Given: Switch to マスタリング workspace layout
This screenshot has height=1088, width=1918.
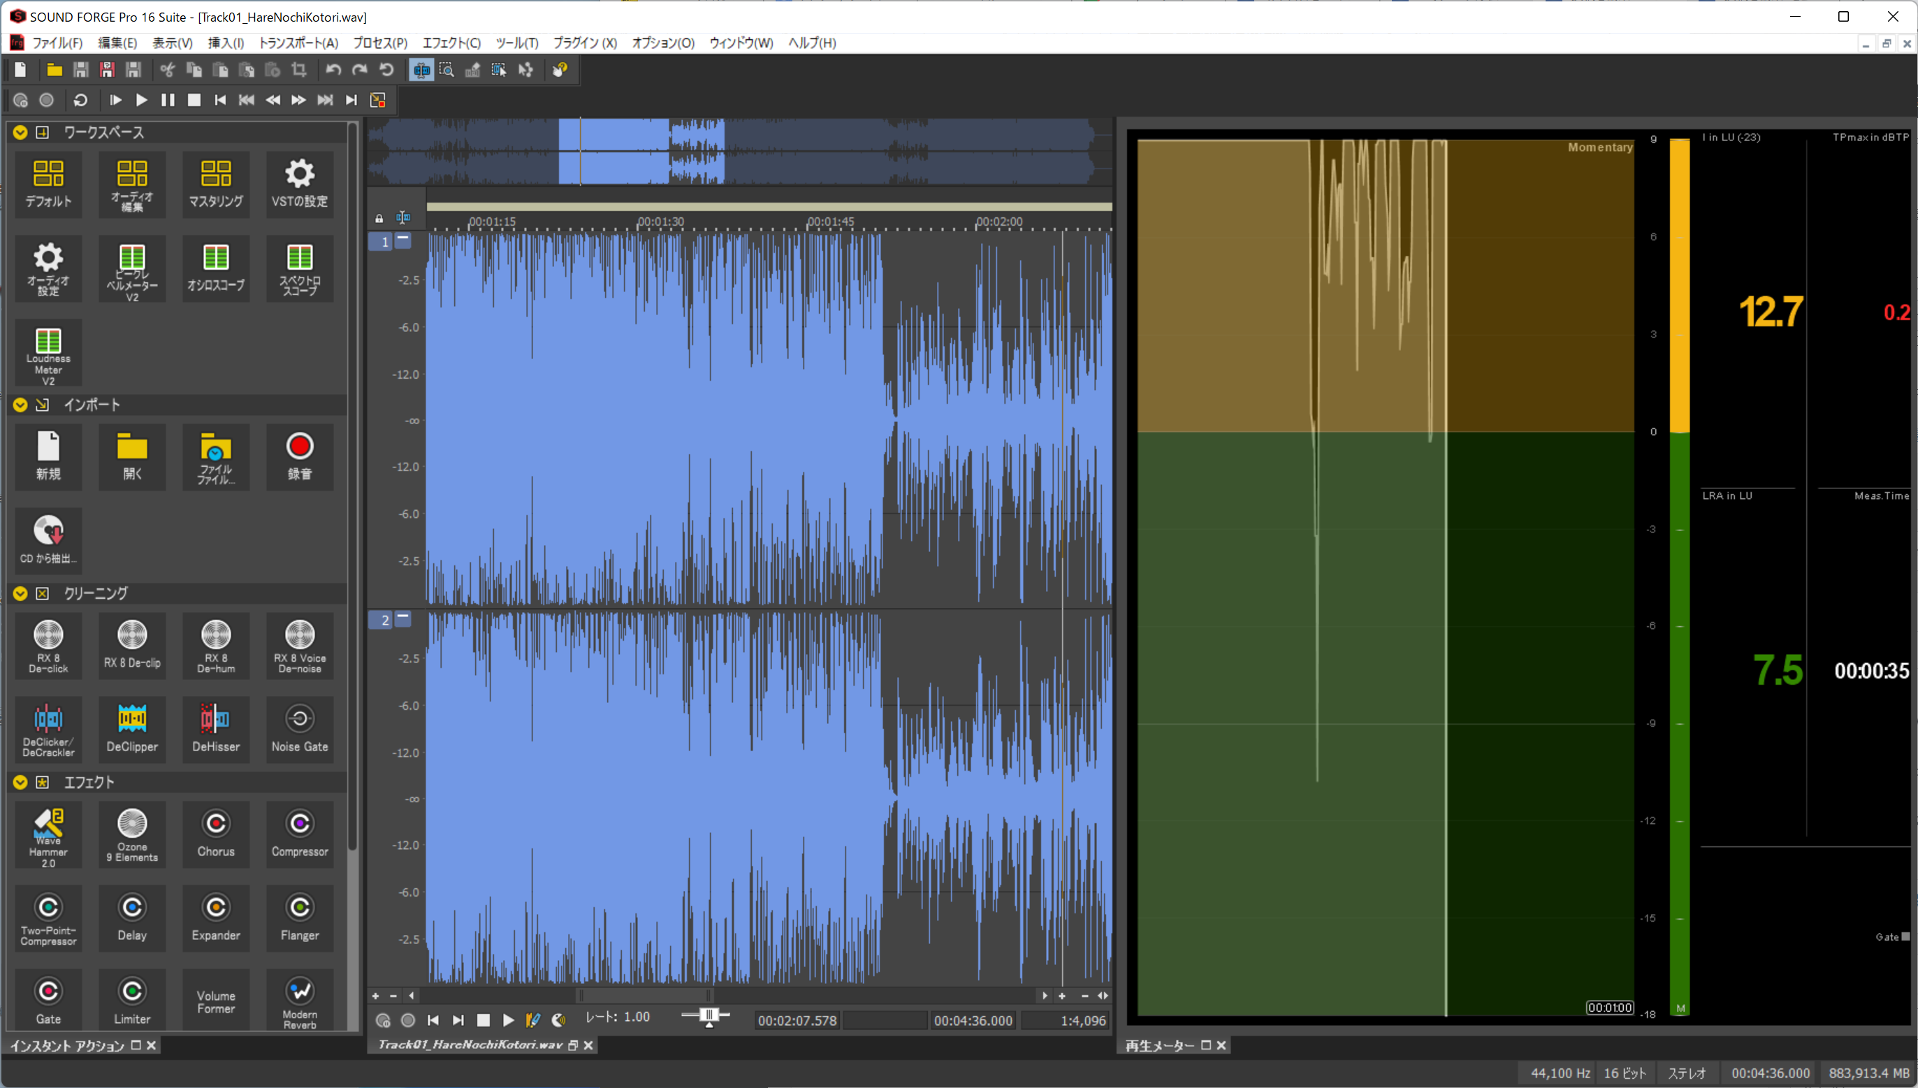Looking at the screenshot, I should (216, 184).
